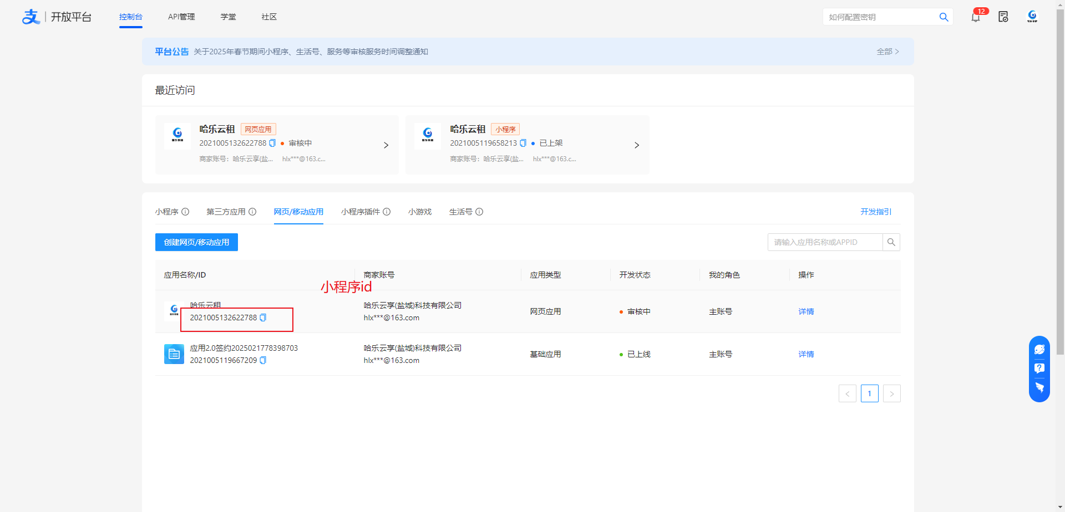Copy ID 2021005119667209 in table row
Image resolution: width=1065 pixels, height=512 pixels.
click(263, 360)
